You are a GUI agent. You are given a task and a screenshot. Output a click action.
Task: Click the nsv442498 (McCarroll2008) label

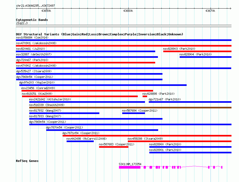point(86,139)
